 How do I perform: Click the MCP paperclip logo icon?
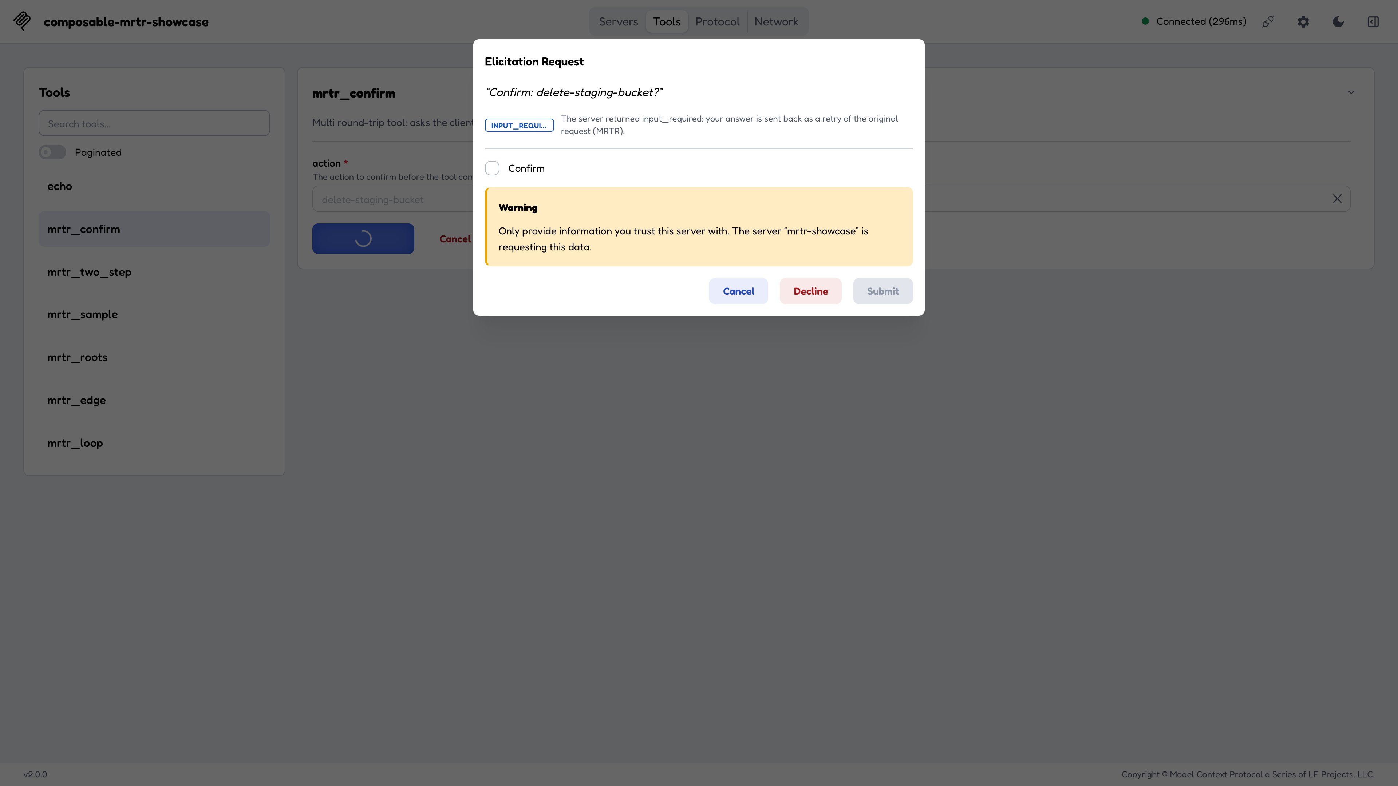pyautogui.click(x=22, y=22)
